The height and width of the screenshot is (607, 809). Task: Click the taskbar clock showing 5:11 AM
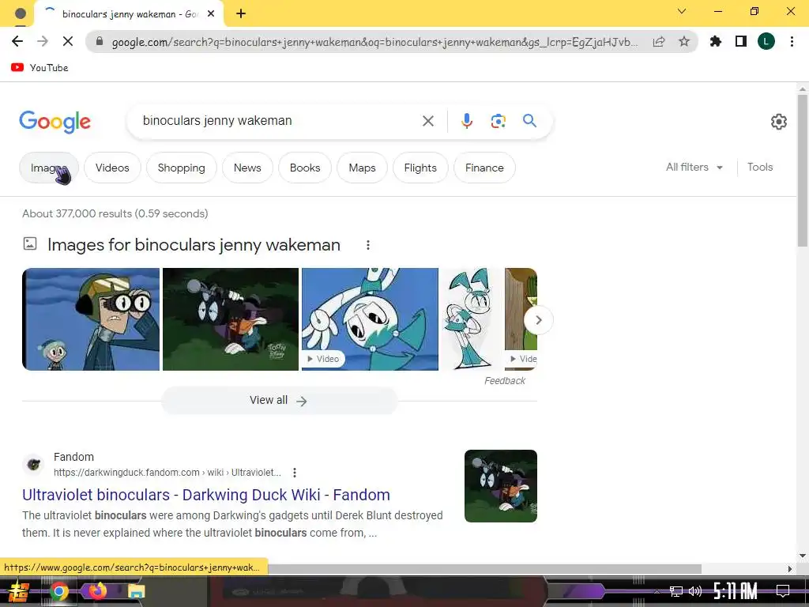(x=736, y=591)
